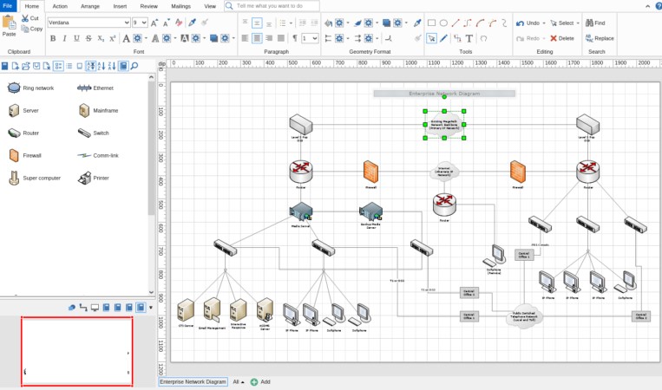Switch to the Action ribbon tab
The image size is (662, 390).
coord(60,6)
